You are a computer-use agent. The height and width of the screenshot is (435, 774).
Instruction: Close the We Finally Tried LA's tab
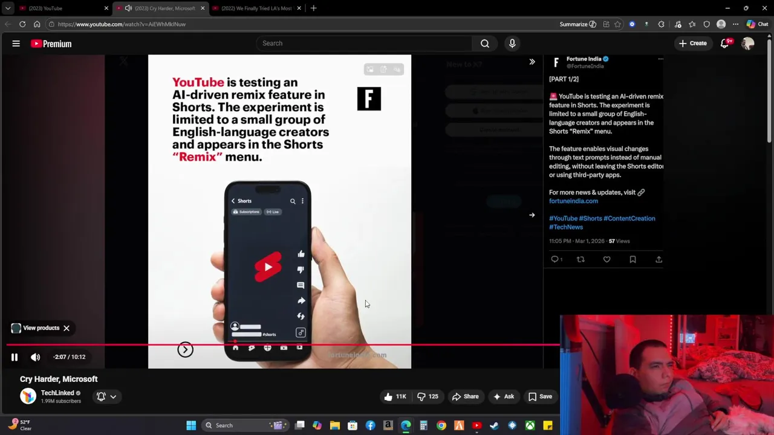pyautogui.click(x=299, y=8)
